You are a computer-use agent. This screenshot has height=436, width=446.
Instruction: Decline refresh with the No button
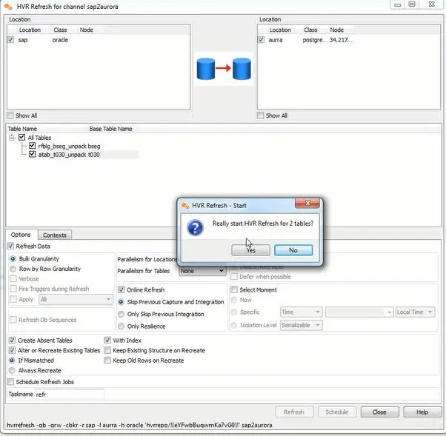pyautogui.click(x=293, y=250)
